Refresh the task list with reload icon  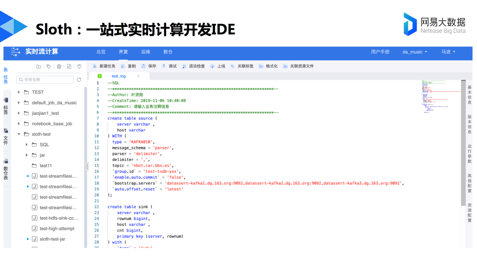point(79,80)
